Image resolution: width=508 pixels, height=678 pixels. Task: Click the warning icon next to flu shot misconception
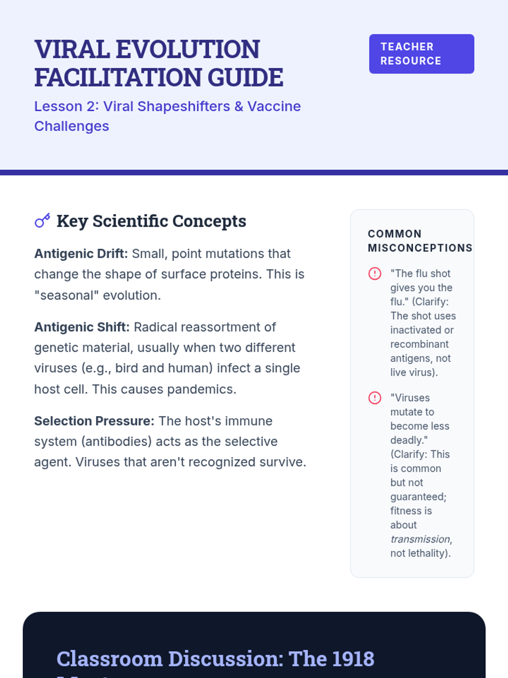tap(375, 274)
